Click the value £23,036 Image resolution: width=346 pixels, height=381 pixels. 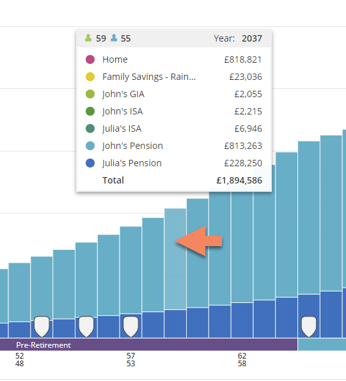(x=246, y=77)
